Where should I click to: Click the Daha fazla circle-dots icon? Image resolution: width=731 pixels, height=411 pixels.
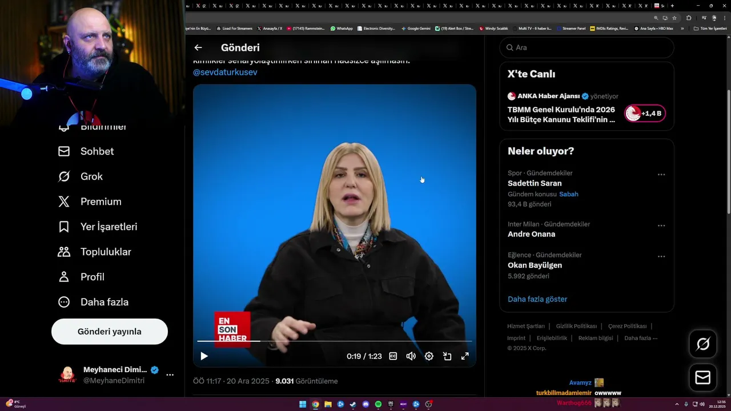tap(64, 302)
